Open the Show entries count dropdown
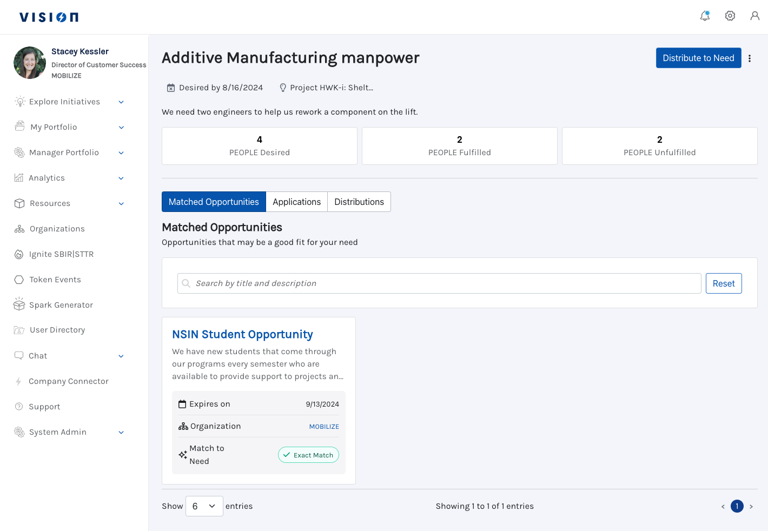Screen dimensions: 768x531 (x=204, y=506)
